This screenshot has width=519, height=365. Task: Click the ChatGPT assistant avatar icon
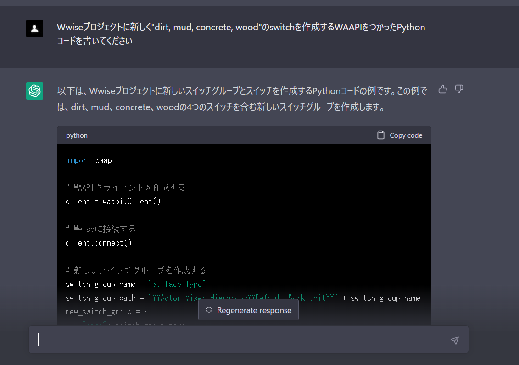tap(34, 91)
